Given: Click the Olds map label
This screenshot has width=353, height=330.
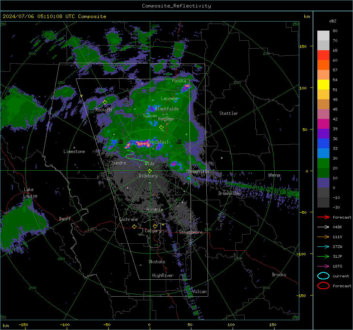Looking at the screenshot, I should [x=149, y=164].
